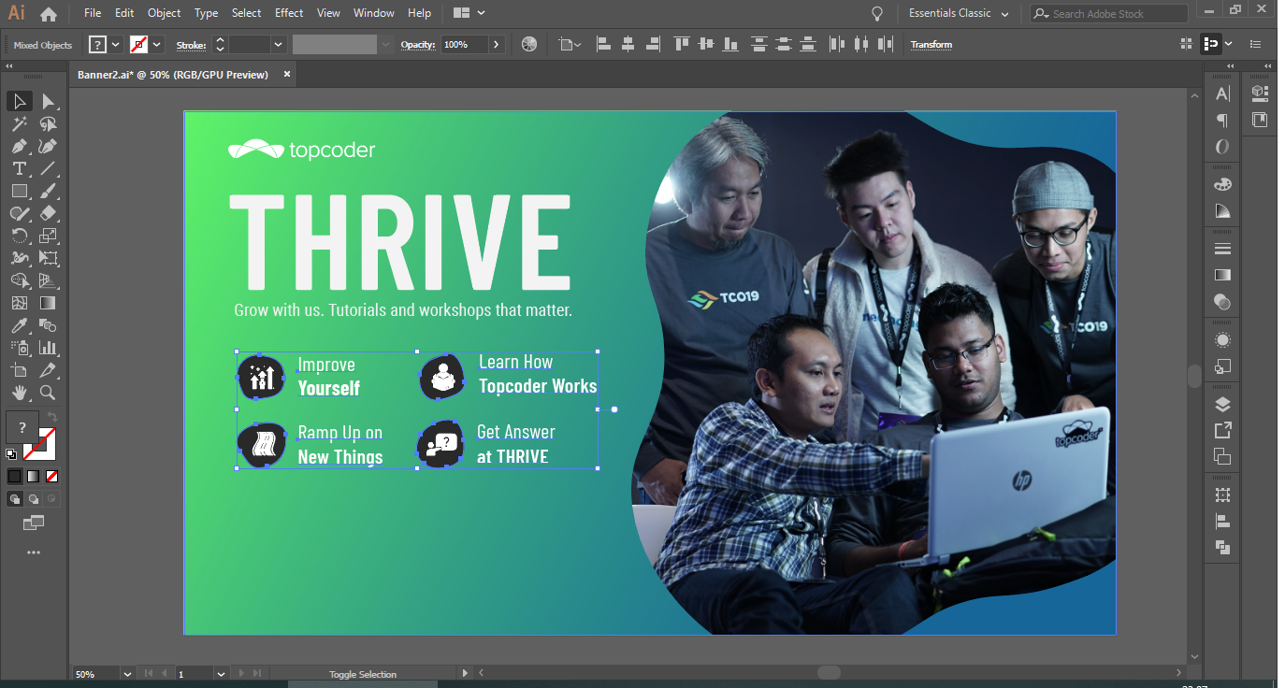Open Edit Toolbar three dots button
The width and height of the screenshot is (1285, 688).
tap(34, 552)
